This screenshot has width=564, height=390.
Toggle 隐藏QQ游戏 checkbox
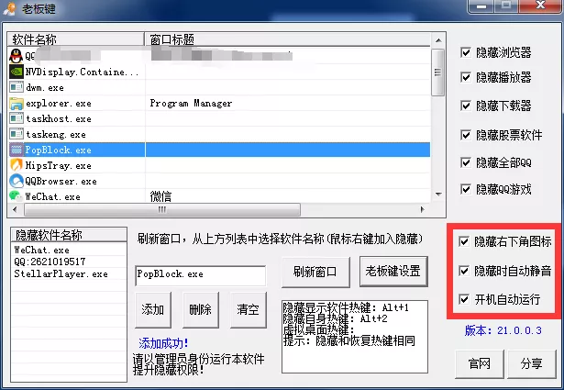pyautogui.click(x=466, y=189)
